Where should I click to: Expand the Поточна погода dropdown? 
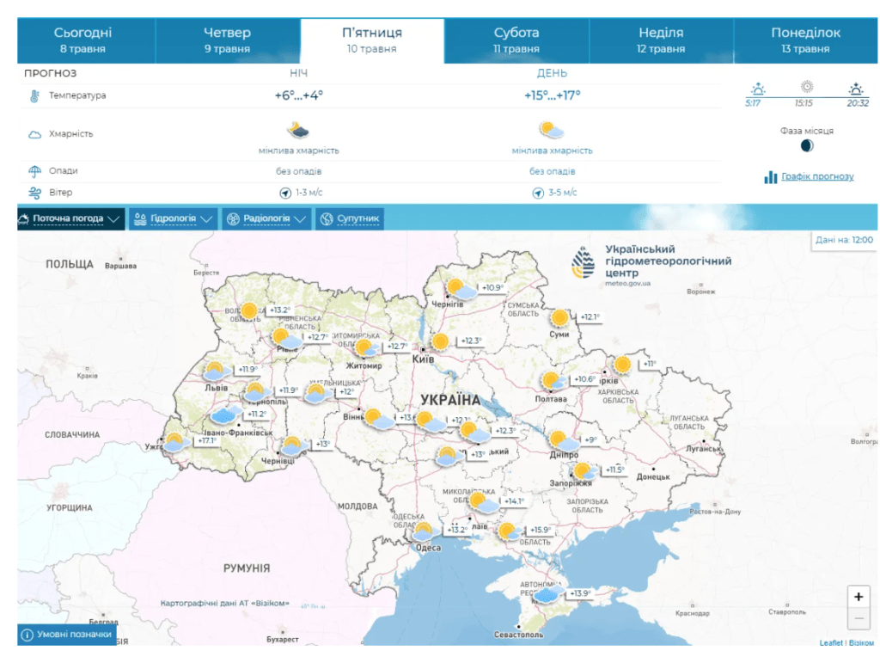click(x=70, y=218)
